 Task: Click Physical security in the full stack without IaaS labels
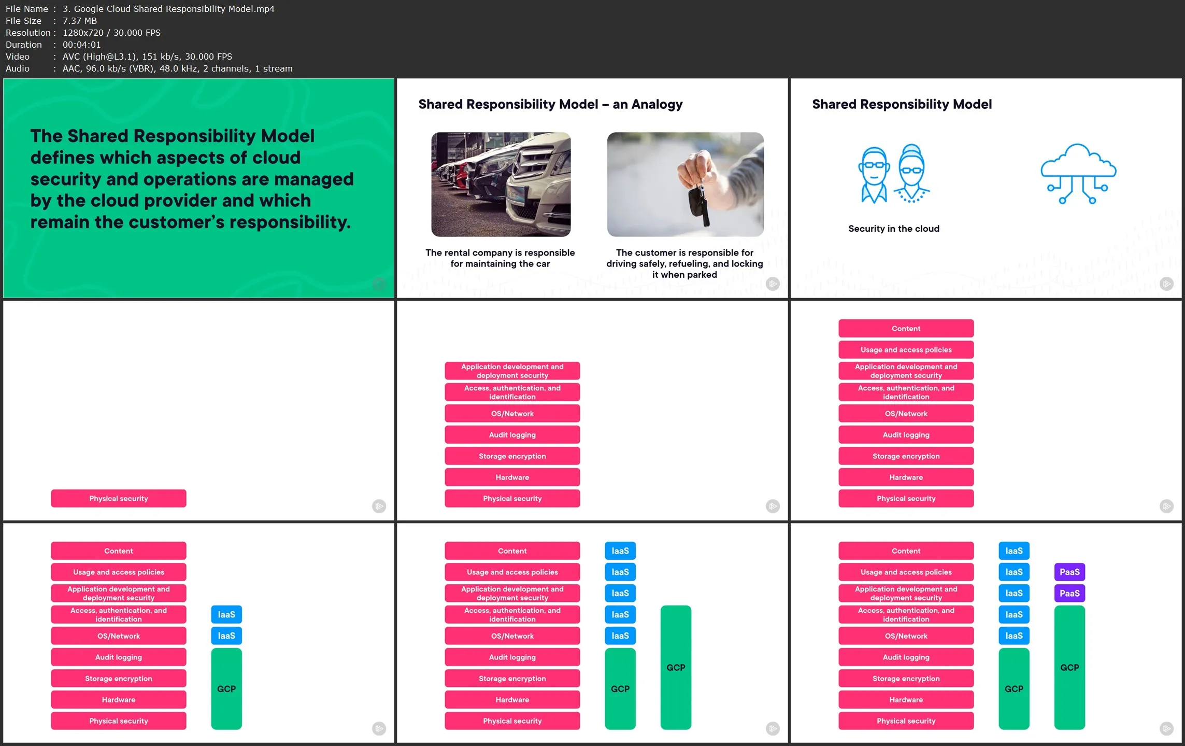pos(906,498)
